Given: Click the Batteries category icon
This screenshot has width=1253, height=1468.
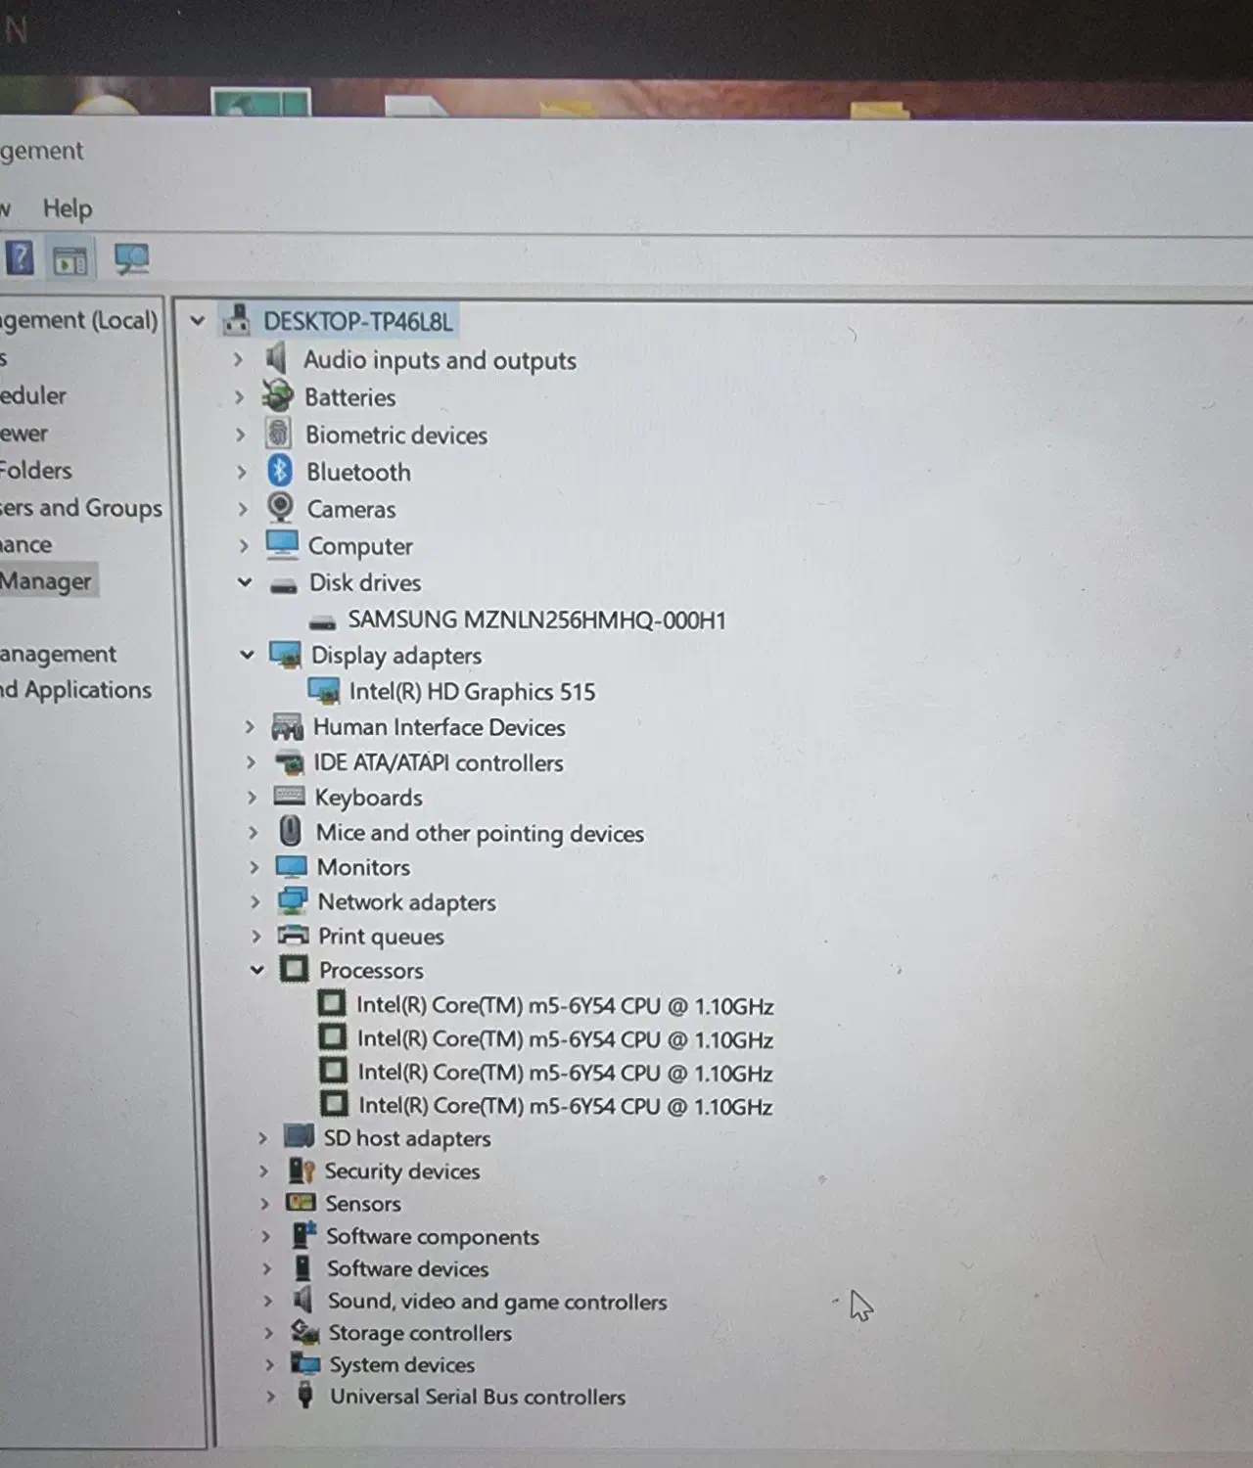Looking at the screenshot, I should [278, 396].
